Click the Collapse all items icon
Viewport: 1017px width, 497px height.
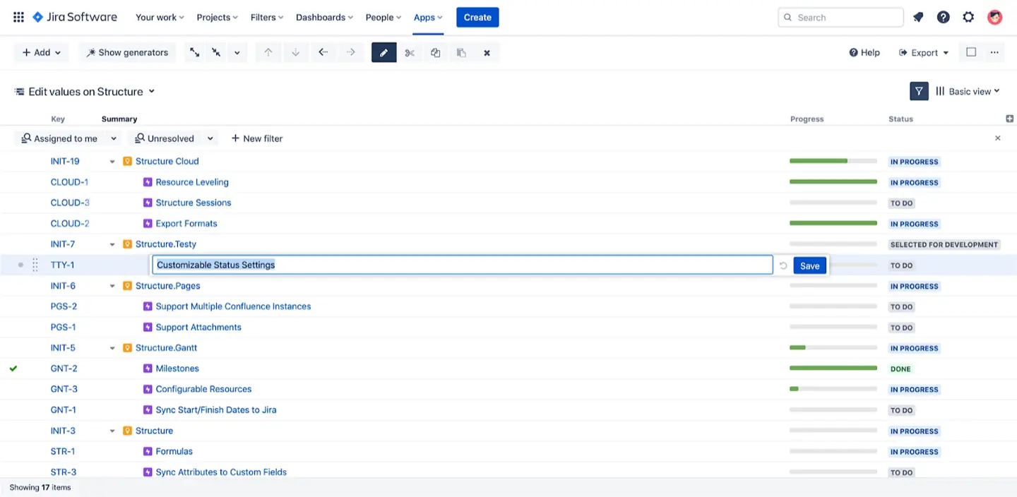pos(216,52)
